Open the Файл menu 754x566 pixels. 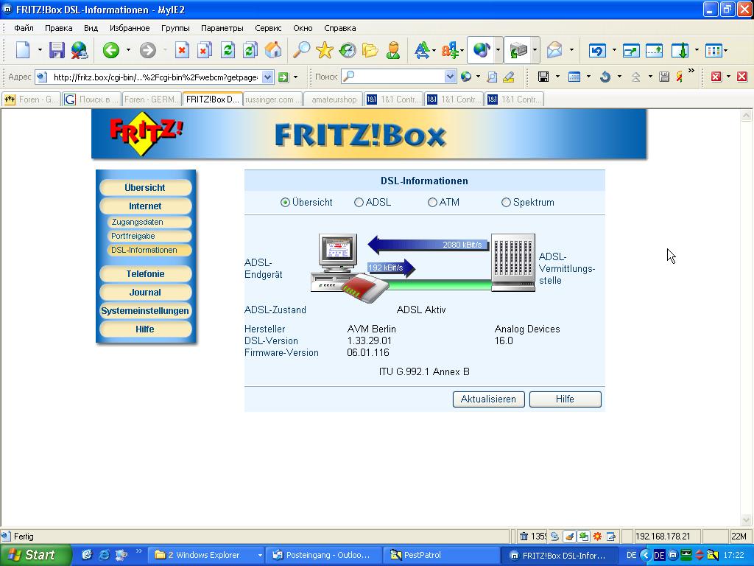pyautogui.click(x=24, y=28)
